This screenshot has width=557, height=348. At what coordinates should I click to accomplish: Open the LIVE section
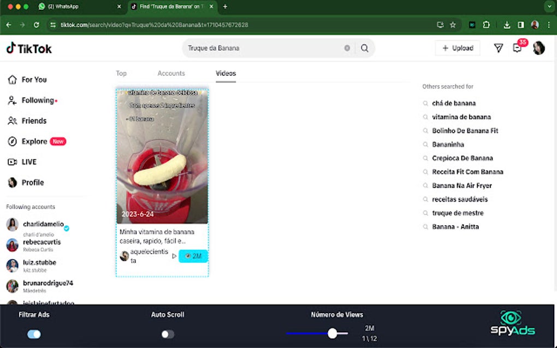pyautogui.click(x=22, y=162)
